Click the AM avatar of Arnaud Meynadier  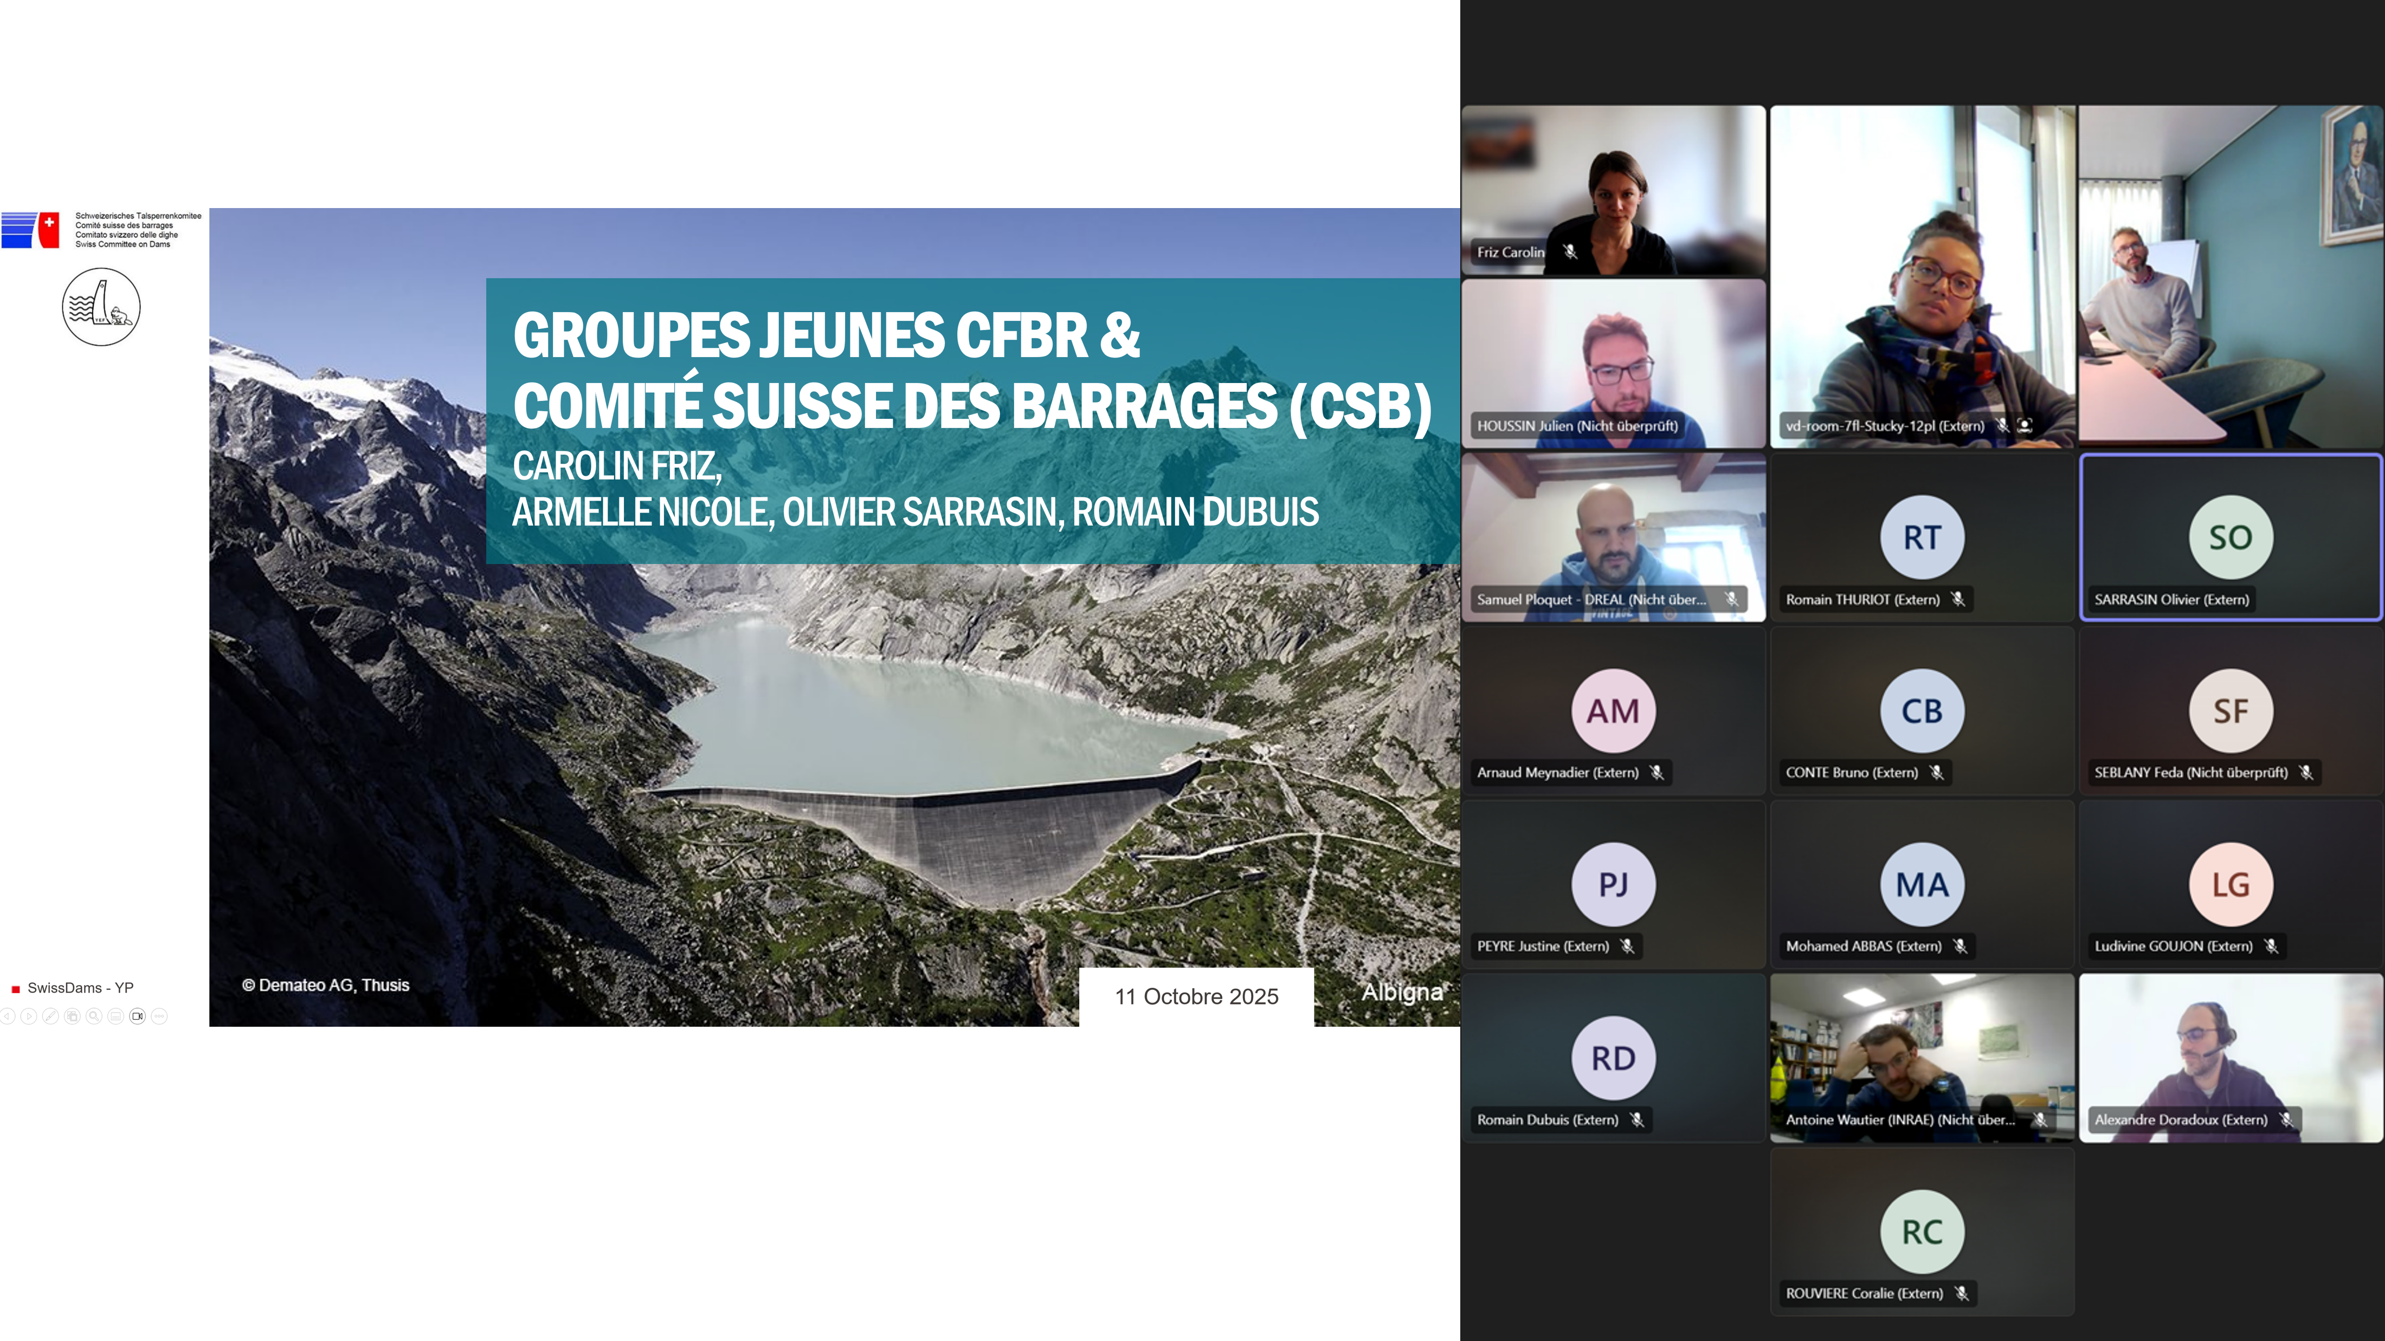(x=1613, y=711)
